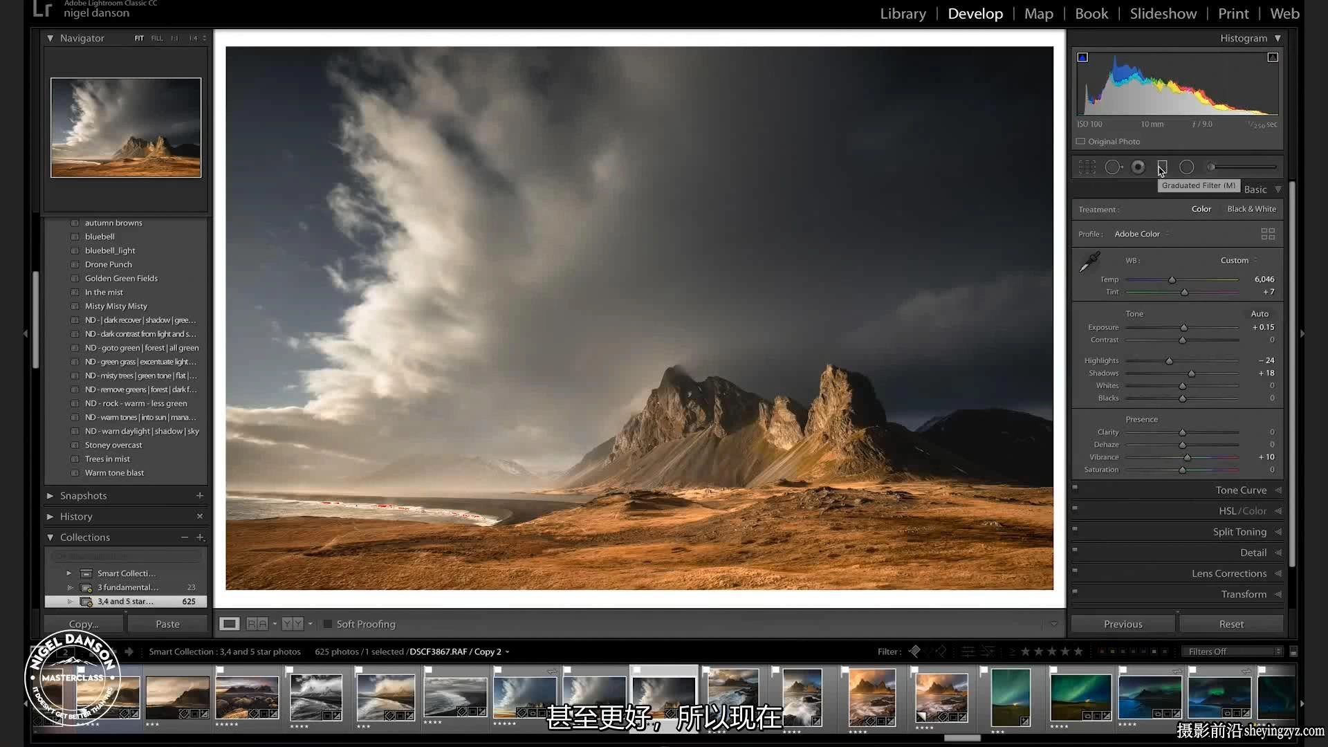The width and height of the screenshot is (1328, 747).
Task: Click the Copy... button
Action: click(84, 624)
